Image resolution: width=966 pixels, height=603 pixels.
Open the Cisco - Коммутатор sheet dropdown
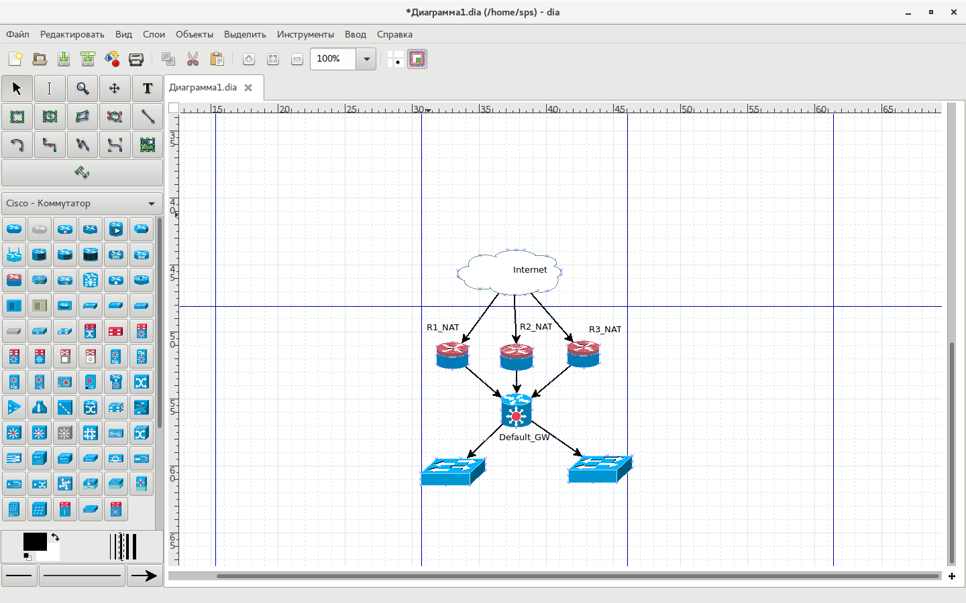pyautogui.click(x=82, y=203)
